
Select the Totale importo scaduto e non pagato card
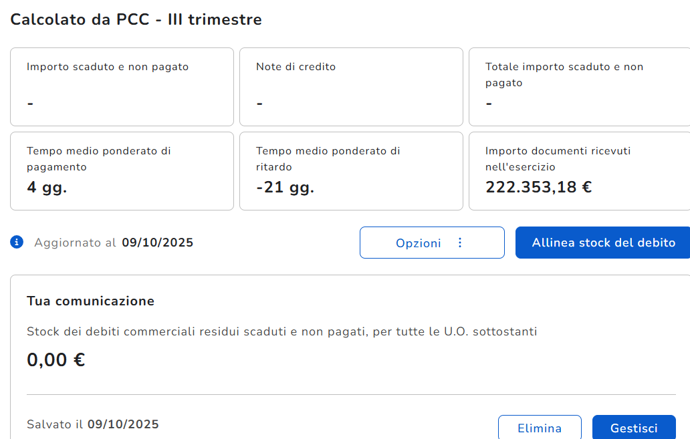(x=579, y=87)
